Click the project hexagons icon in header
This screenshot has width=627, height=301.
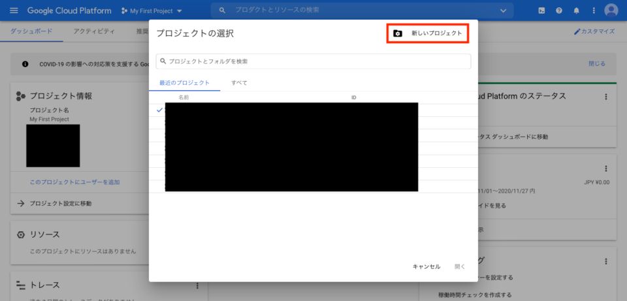click(x=124, y=11)
